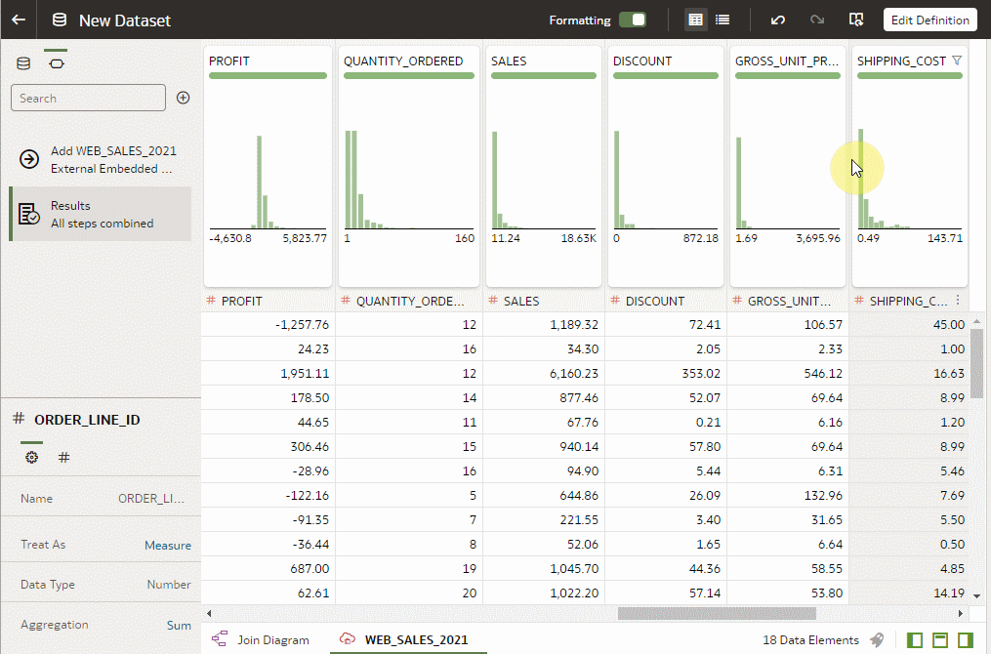The width and height of the screenshot is (991, 654).
Task: Open SHIPPING_COST column options menu
Action: [957, 301]
